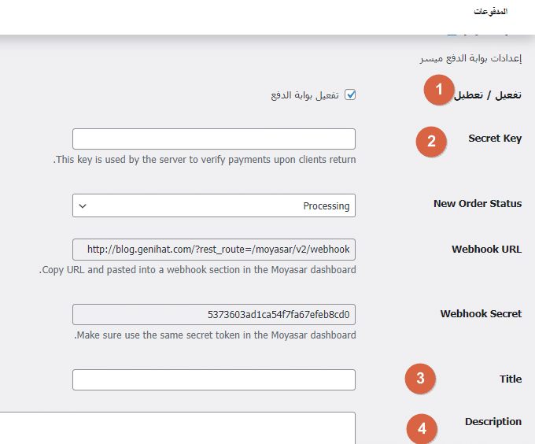Click the New Order Status label
Image resolution: width=535 pixels, height=444 pixels.
[478, 204]
